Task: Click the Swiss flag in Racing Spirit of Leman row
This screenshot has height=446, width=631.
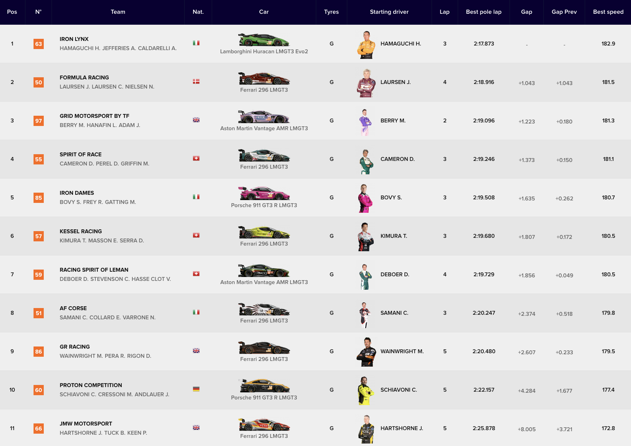Action: [x=196, y=274]
